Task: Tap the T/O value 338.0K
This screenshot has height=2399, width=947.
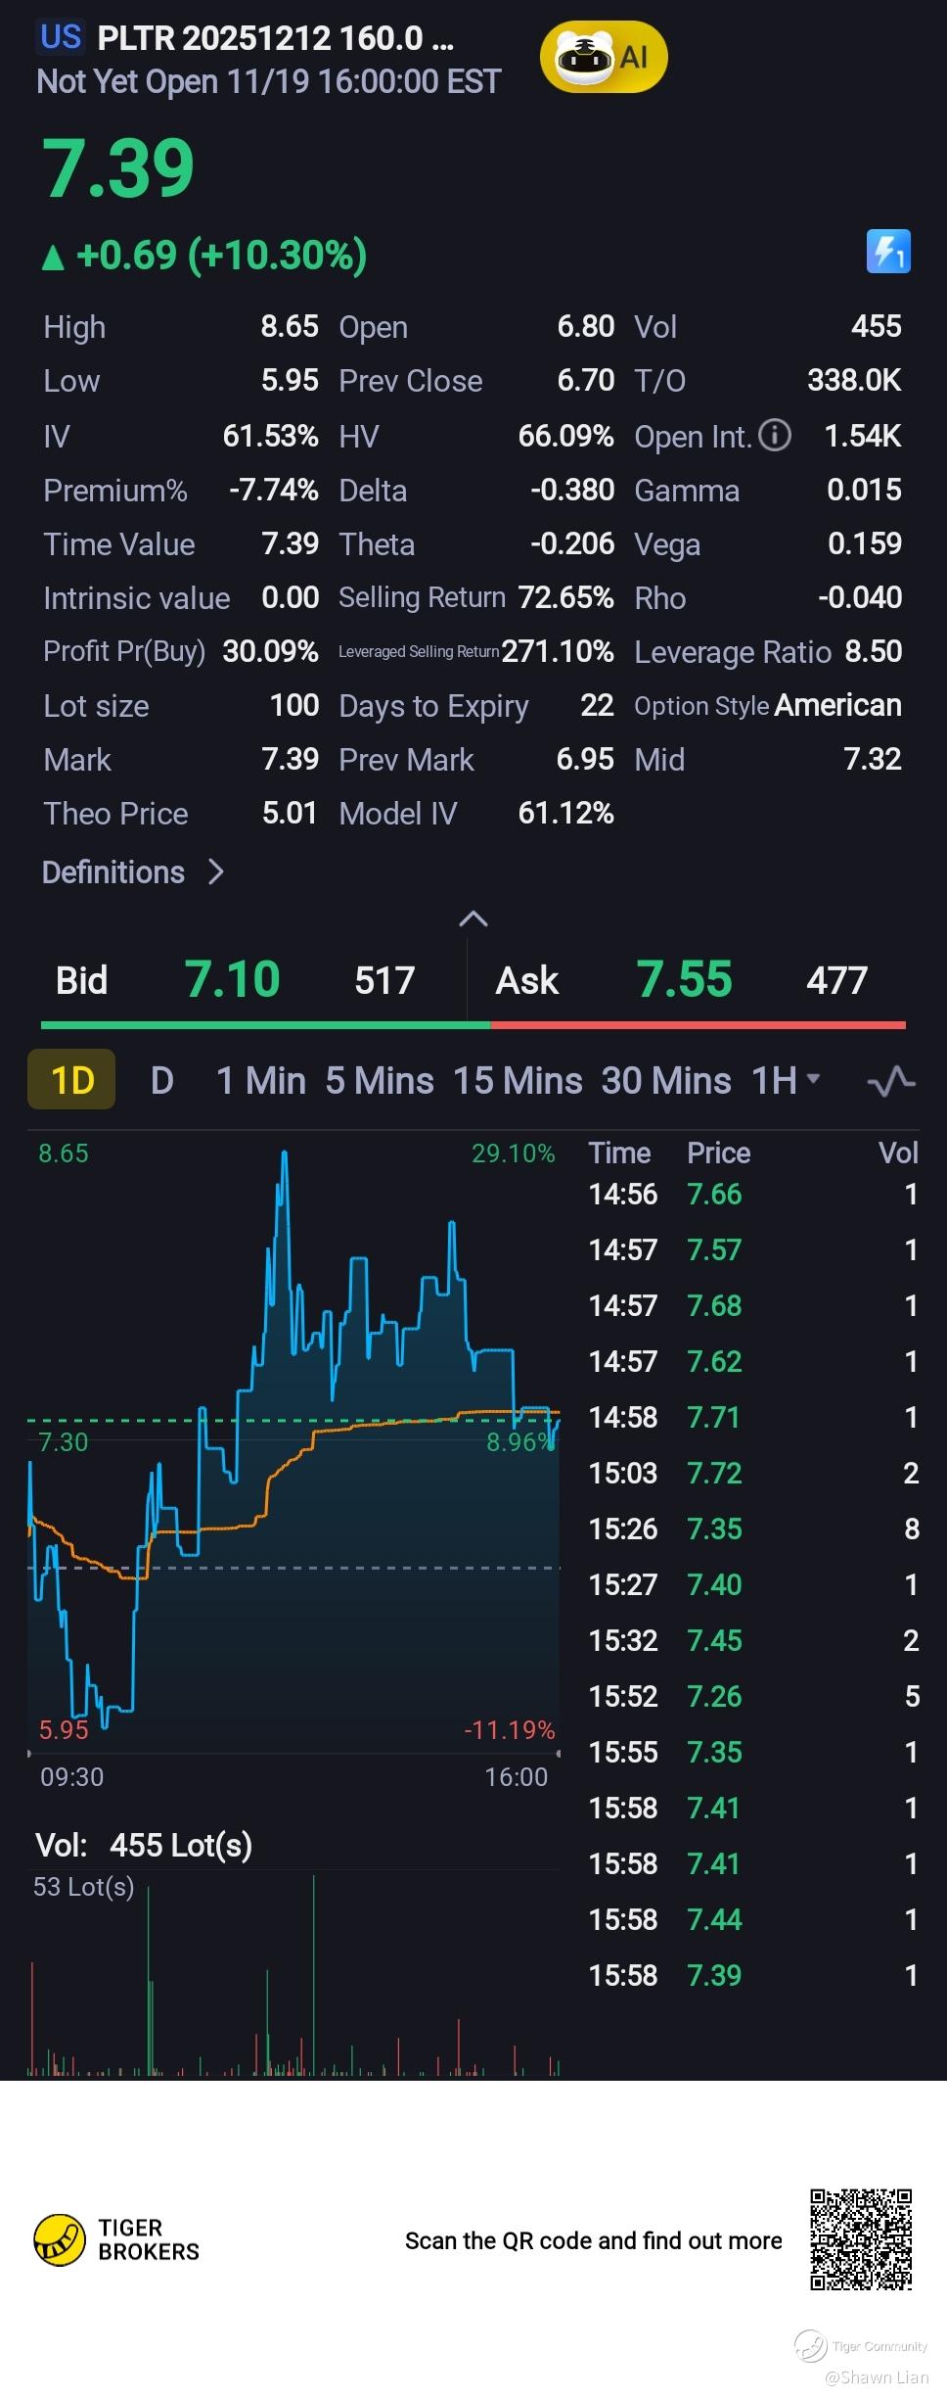Action: (854, 380)
